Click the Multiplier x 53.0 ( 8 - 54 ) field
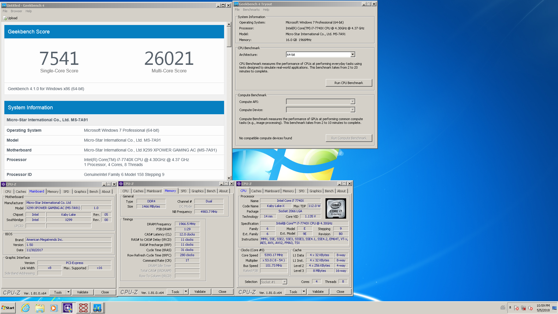 coord(274,260)
